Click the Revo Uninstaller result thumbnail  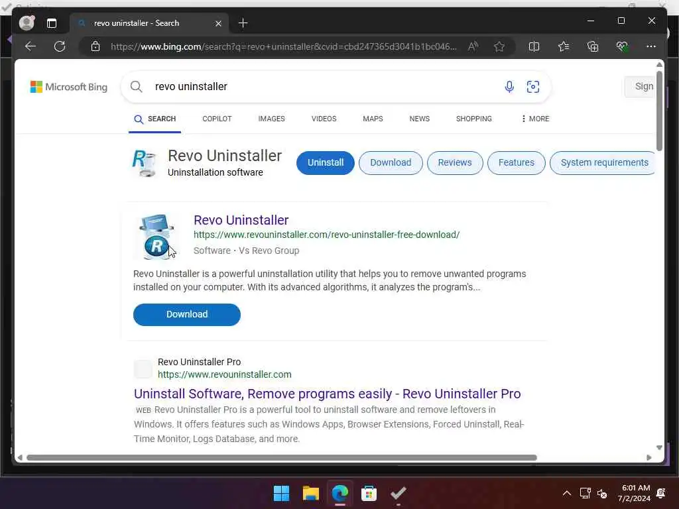156,237
